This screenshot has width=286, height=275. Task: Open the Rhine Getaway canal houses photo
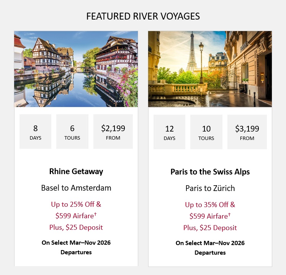[x=76, y=69]
